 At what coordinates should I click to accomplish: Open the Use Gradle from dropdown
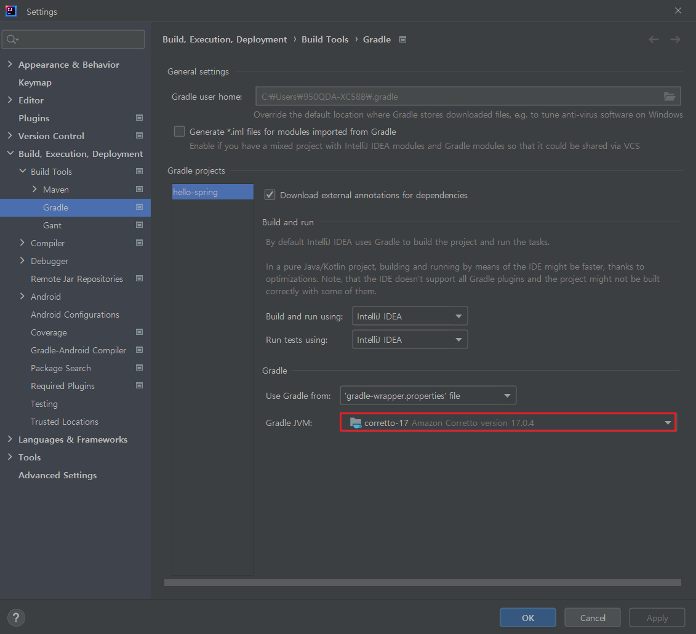point(428,396)
